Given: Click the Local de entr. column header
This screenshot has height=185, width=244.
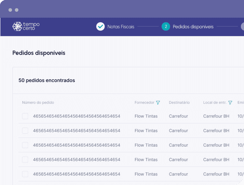Looking at the screenshot, I should pos(215,103).
